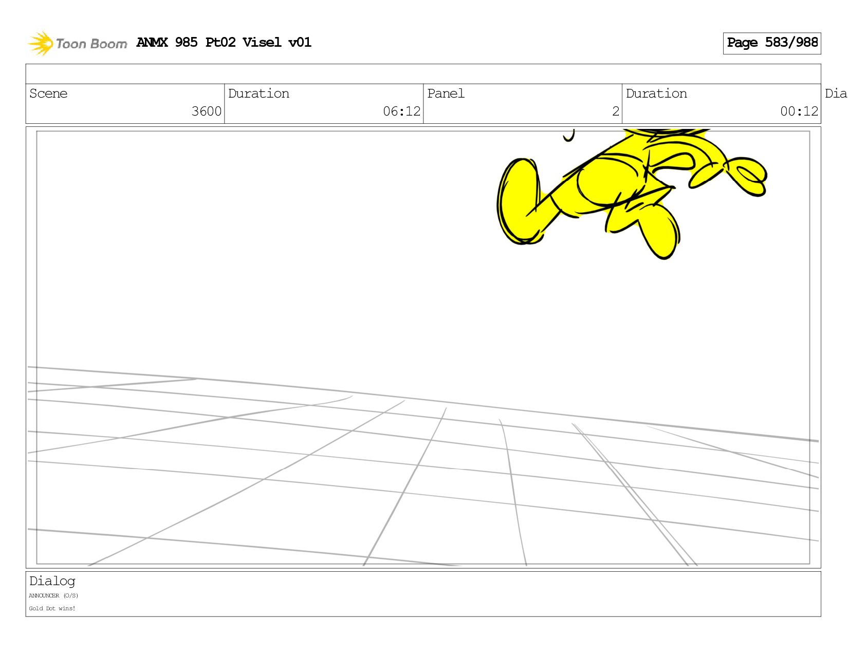This screenshot has width=848, height=655.
Task: Click the panel duration 00:12
Action: (x=799, y=111)
